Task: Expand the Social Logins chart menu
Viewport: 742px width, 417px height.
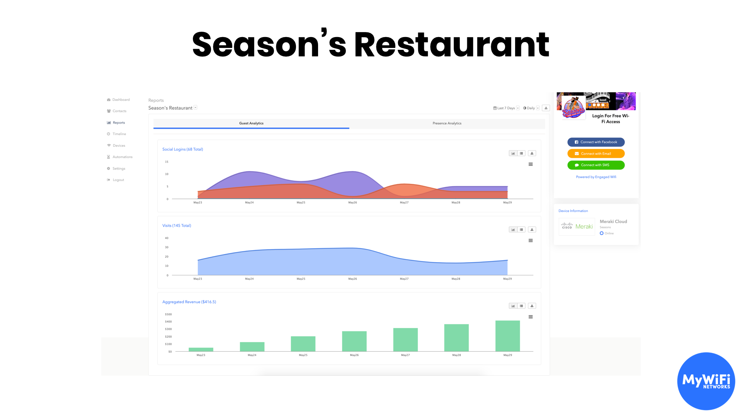Action: [531, 164]
